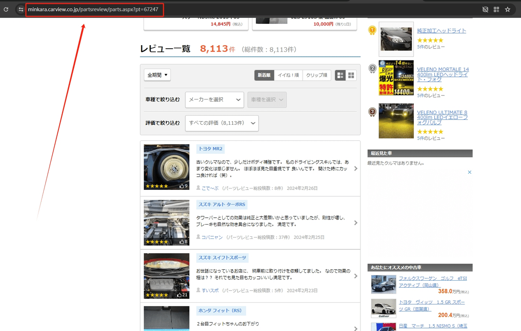Expand the メーカーを選択 dropdown
Screen dimensions: 521x331
pyautogui.click(x=214, y=99)
